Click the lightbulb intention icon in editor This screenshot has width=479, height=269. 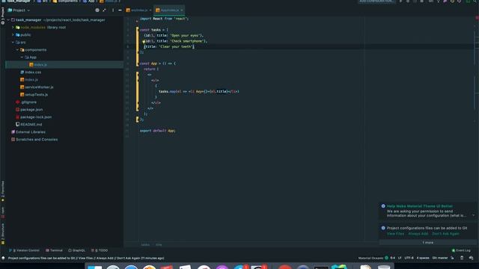[144, 42]
